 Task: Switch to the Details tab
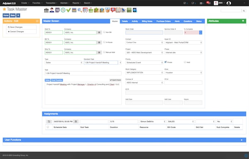point(125,21)
